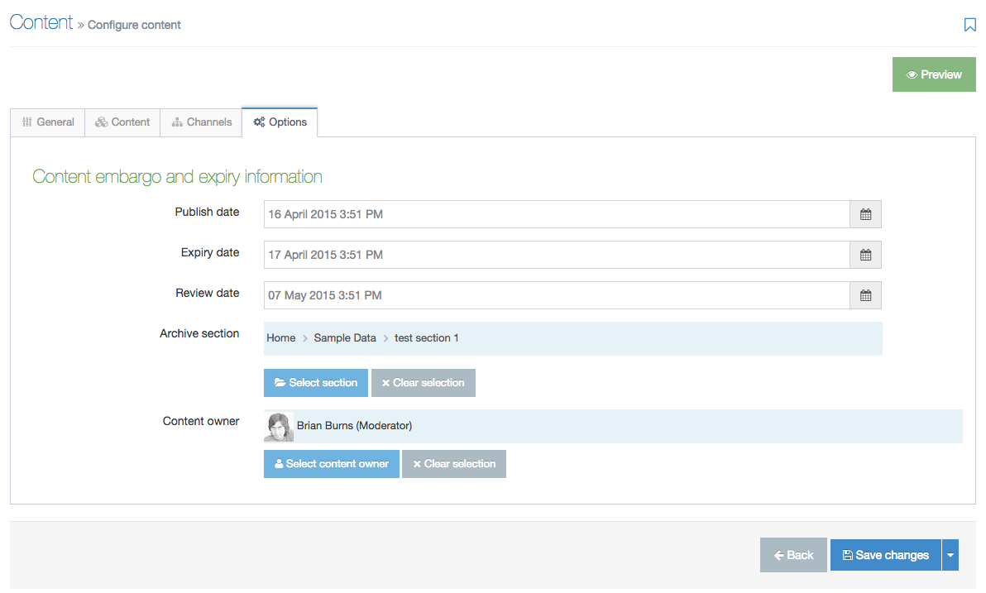Click Brian Burns avatar thumbnail

[x=279, y=426]
